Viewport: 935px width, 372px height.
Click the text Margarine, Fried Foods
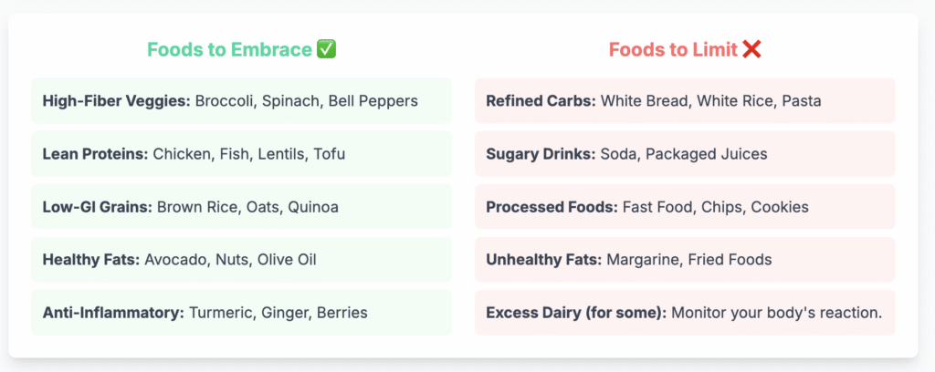coord(688,260)
